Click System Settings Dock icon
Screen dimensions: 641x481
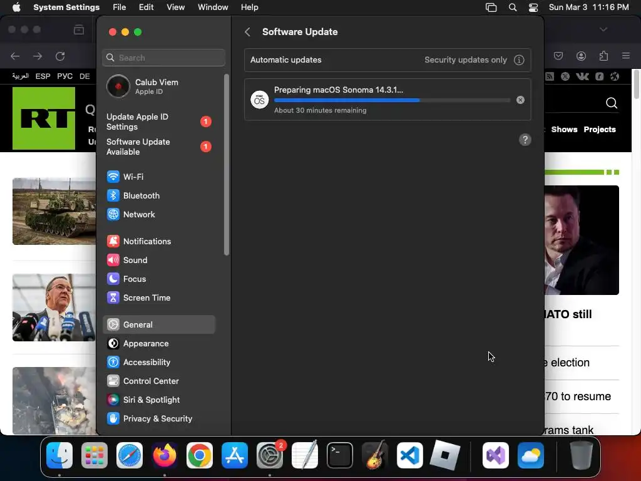[x=270, y=455]
